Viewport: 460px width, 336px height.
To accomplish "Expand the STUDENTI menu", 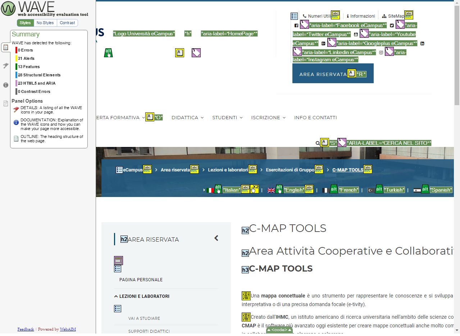I will click(227, 117).
